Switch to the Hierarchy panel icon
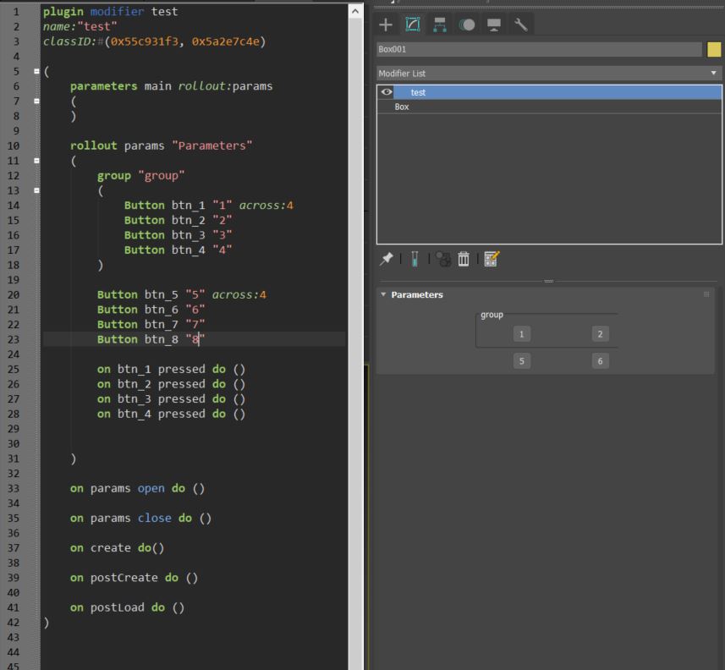Screen dimensions: 725x670 [441, 25]
